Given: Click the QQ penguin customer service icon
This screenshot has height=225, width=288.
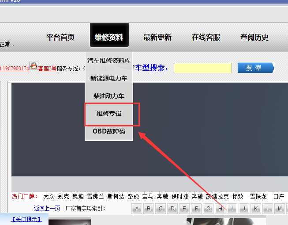Looking at the screenshot, I should (34, 66).
